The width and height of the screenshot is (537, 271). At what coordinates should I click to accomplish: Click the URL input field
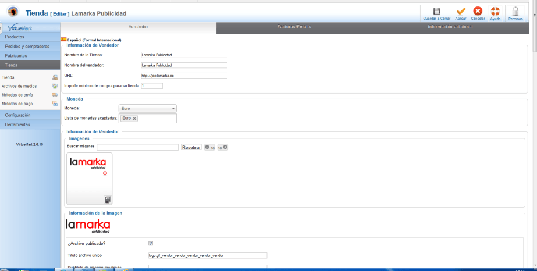click(184, 76)
